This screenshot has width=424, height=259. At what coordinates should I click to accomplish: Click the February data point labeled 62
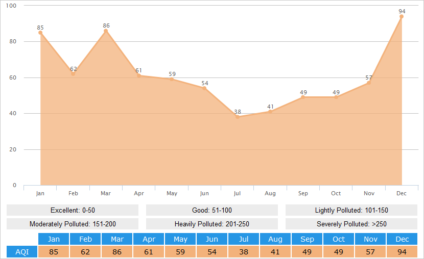click(73, 74)
